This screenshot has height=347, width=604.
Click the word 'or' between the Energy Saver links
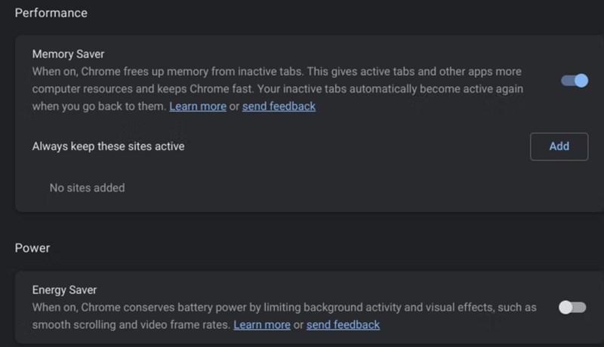point(298,325)
